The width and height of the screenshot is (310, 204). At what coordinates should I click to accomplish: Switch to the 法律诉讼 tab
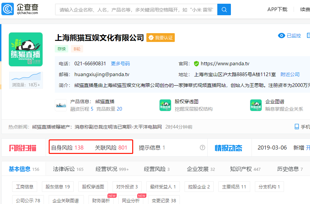[x=68, y=169]
